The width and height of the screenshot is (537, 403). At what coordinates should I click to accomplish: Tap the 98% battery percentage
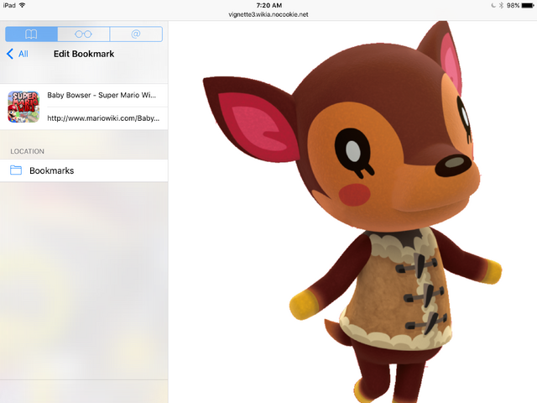point(513,6)
